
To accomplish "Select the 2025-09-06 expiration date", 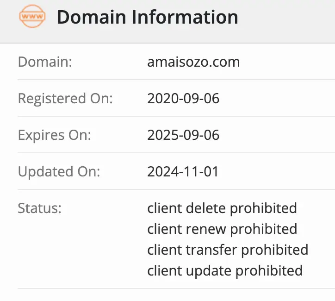I will point(183,135).
